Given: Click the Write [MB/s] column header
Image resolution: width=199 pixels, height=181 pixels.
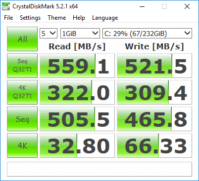Looking at the screenshot, I should point(154,46).
